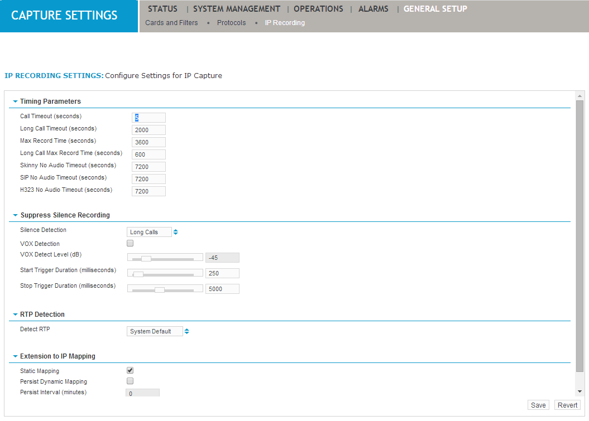Click the Revert button
Viewport: 589px width, 421px height.
click(567, 405)
